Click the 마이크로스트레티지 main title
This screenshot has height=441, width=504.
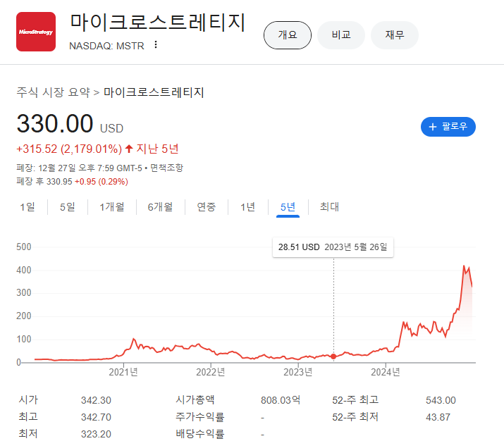[158, 23]
